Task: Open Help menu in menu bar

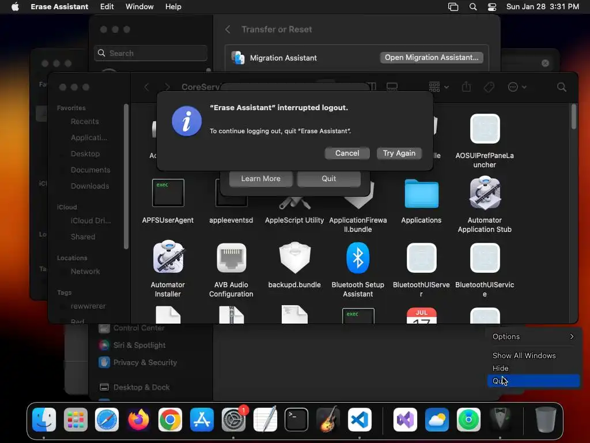Action: pos(173,7)
